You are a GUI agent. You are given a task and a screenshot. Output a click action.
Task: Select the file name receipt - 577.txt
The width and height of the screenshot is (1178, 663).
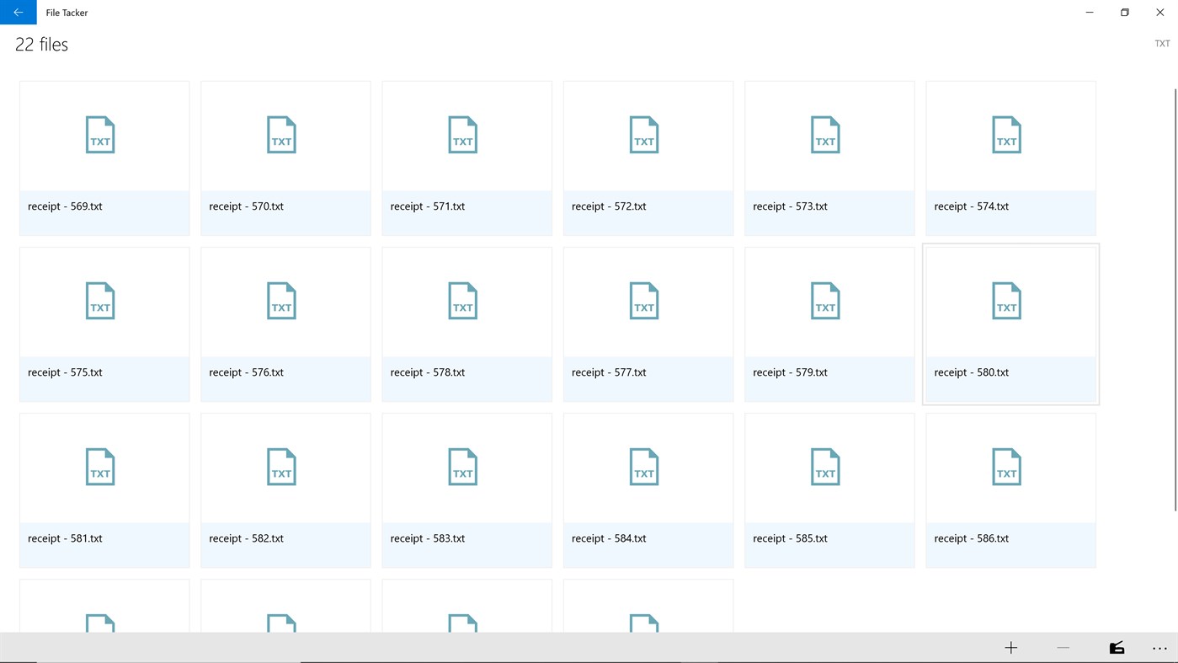tap(609, 372)
